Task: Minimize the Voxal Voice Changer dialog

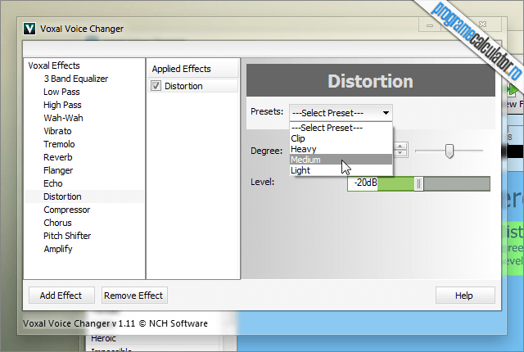Action: coord(430,25)
